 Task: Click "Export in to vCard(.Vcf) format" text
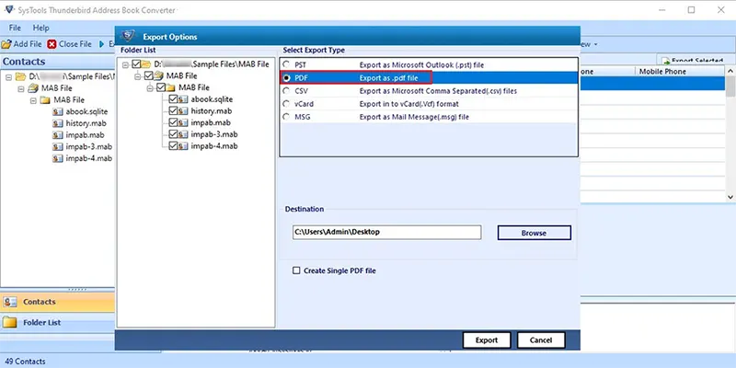(408, 104)
